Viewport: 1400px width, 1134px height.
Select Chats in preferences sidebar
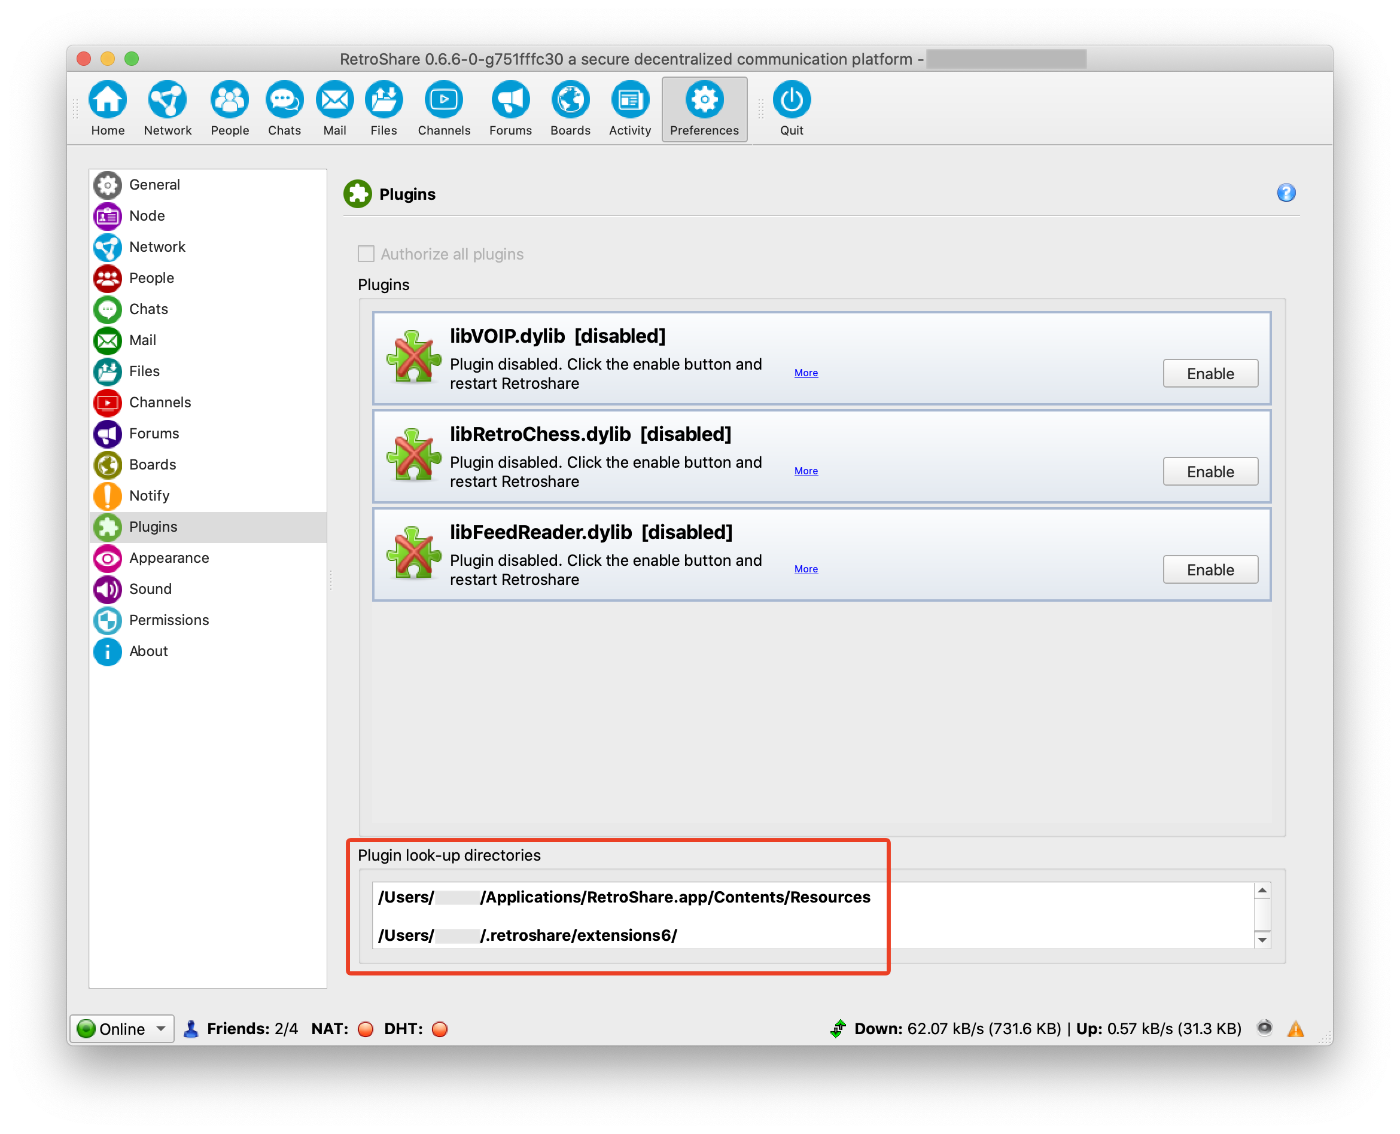[208, 309]
